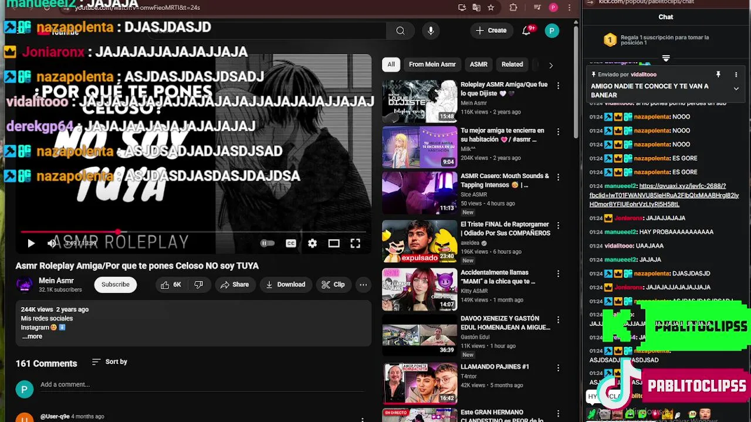Image resolution: width=751 pixels, height=422 pixels.
Task: Open quuaxi.xyz link in Kick chat
Action: coord(664,195)
